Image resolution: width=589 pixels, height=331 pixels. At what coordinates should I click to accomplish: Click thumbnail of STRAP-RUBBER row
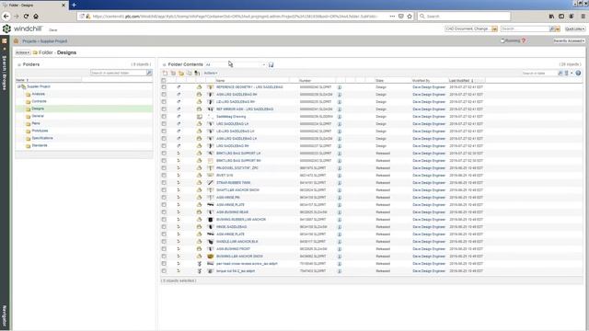click(x=211, y=183)
